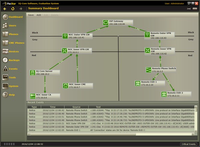Click the Critical Events button

click(x=189, y=144)
